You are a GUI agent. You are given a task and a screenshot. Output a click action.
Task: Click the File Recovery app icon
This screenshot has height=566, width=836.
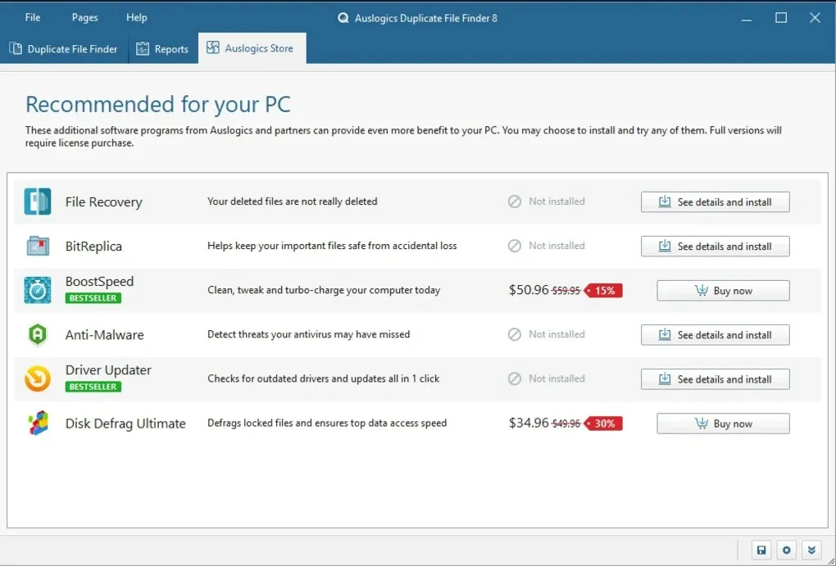(38, 201)
